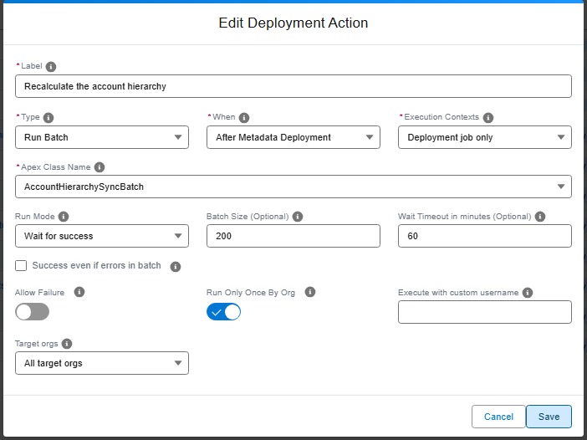This screenshot has height=440, width=587.
Task: Open the Target orgs dropdown
Action: [102, 363]
